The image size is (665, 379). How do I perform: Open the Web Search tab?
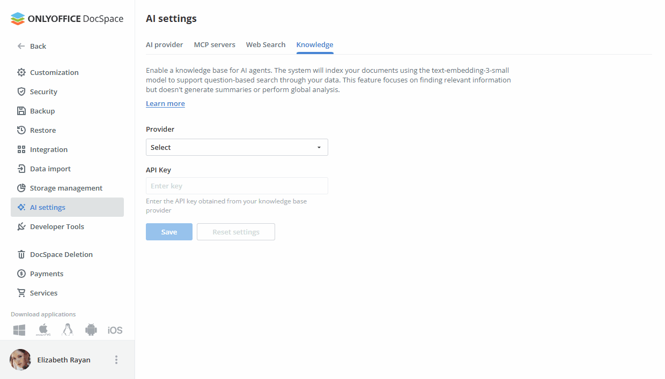click(265, 44)
